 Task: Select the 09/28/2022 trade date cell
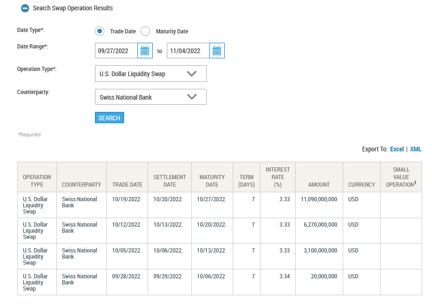pos(126,276)
